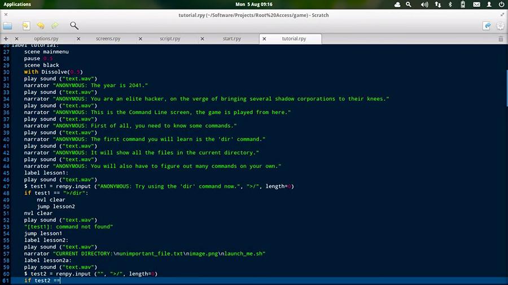Image resolution: width=508 pixels, height=285 pixels.
Task: Open the settings gear menu
Action: pyautogui.click(x=500, y=25)
